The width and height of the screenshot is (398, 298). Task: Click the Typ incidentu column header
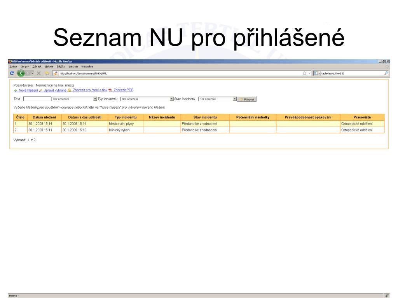click(126, 117)
